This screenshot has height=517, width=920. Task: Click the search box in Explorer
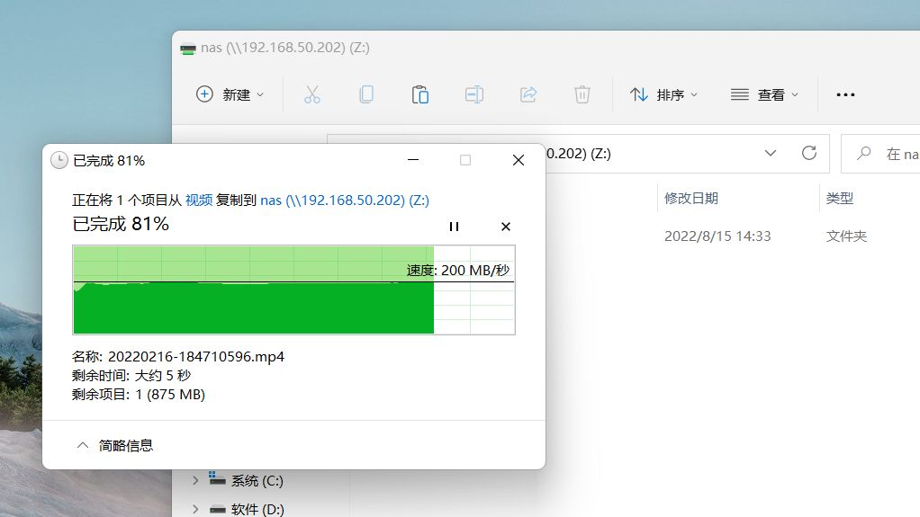(x=880, y=154)
